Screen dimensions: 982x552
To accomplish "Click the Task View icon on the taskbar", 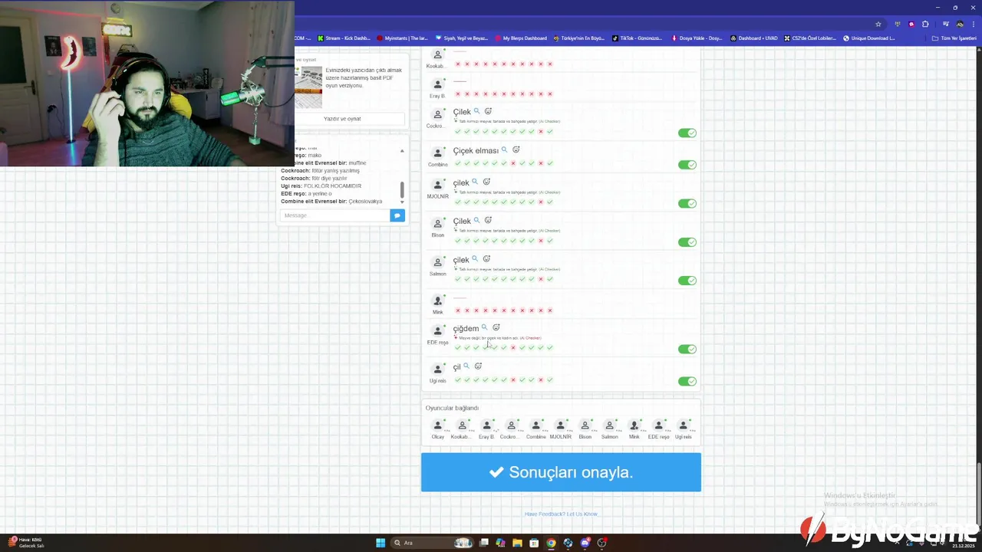I will click(483, 543).
